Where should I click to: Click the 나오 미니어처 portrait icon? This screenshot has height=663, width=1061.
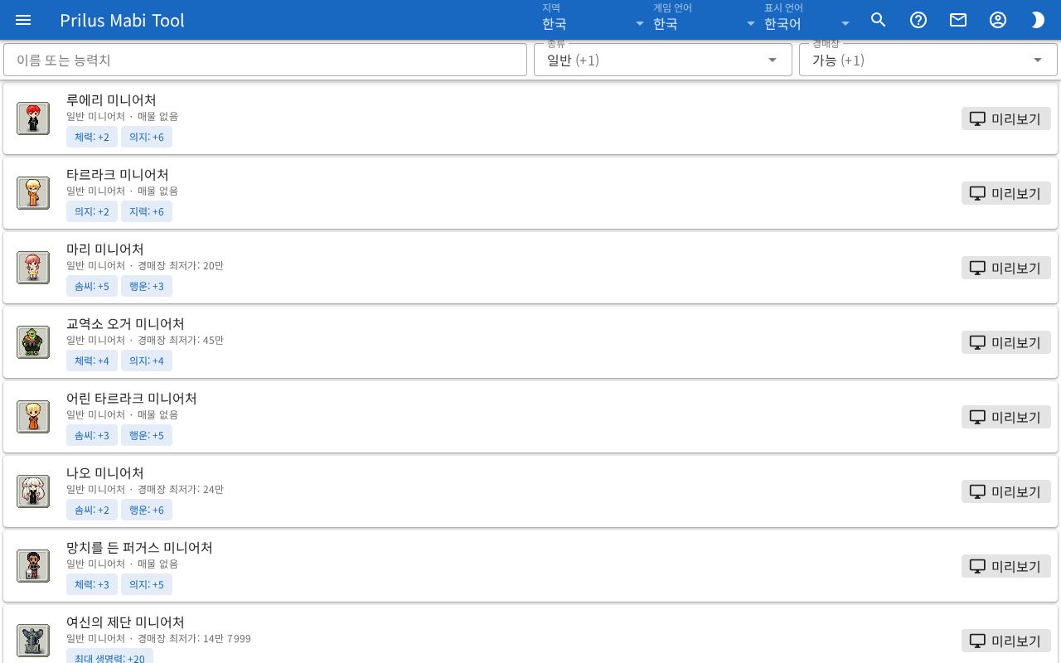(33, 491)
